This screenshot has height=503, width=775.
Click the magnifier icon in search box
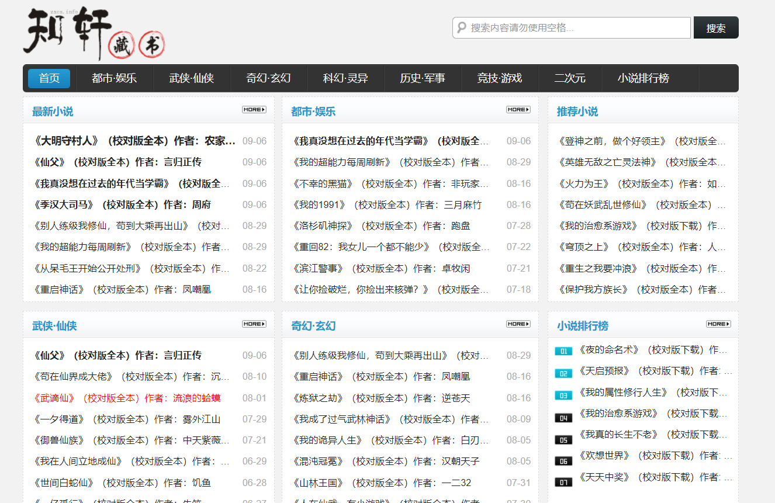click(462, 27)
